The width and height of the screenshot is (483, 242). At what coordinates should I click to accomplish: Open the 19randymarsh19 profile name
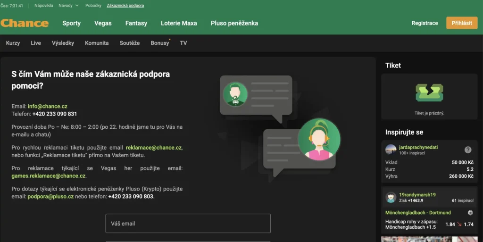click(x=417, y=195)
